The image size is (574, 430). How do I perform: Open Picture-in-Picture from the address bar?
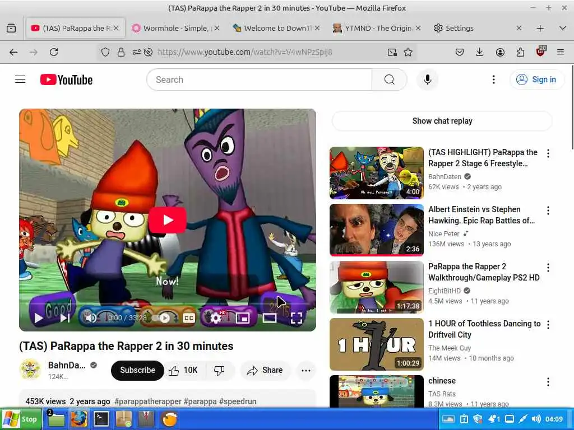click(x=392, y=52)
